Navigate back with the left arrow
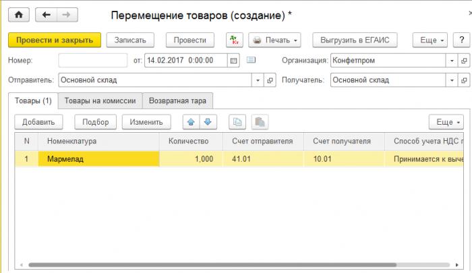The image size is (472, 273). (x=46, y=15)
